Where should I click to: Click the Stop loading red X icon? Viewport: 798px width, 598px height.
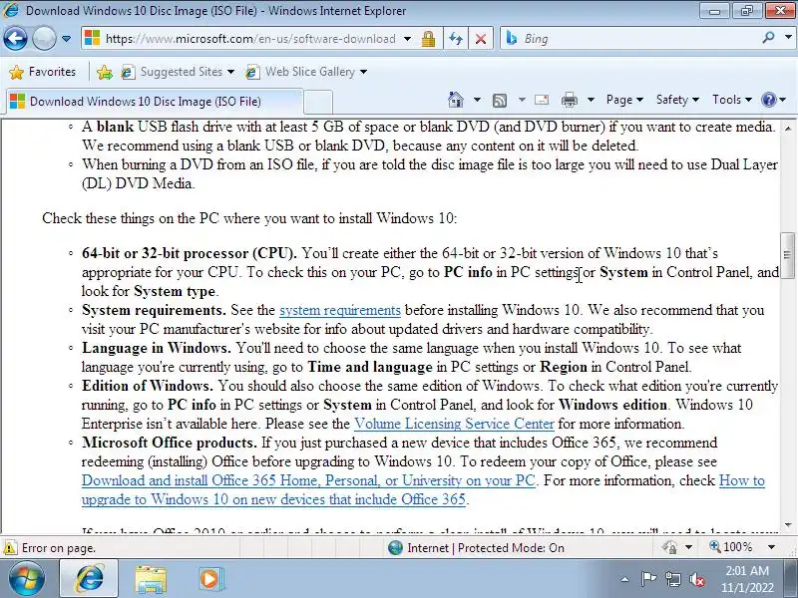tap(480, 39)
